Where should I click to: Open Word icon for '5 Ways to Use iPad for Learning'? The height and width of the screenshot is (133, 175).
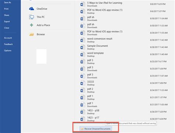[83, 4]
